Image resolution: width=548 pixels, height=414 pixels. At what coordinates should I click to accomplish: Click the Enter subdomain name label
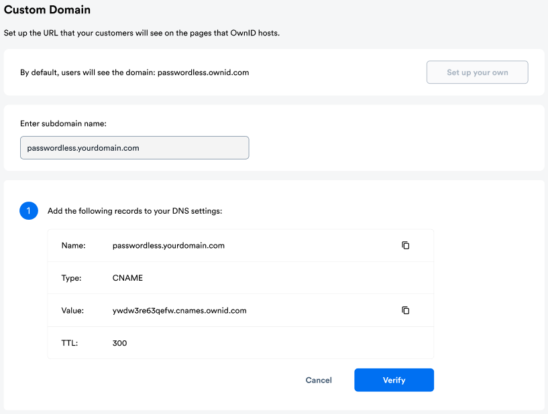[x=64, y=123]
